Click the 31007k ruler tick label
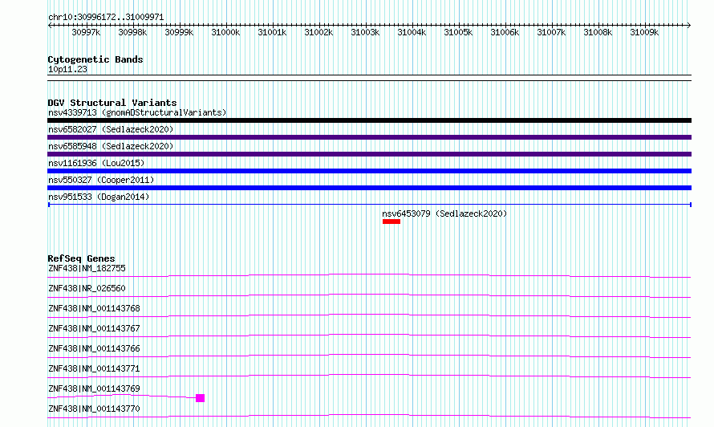This screenshot has width=714, height=427. coord(551,32)
